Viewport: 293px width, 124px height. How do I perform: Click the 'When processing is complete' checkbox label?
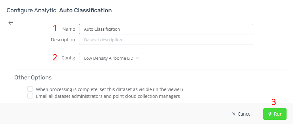click(x=109, y=89)
